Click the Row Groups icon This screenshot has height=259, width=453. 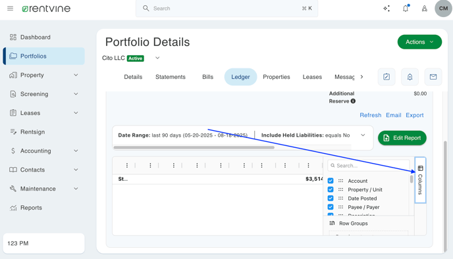[332, 224]
